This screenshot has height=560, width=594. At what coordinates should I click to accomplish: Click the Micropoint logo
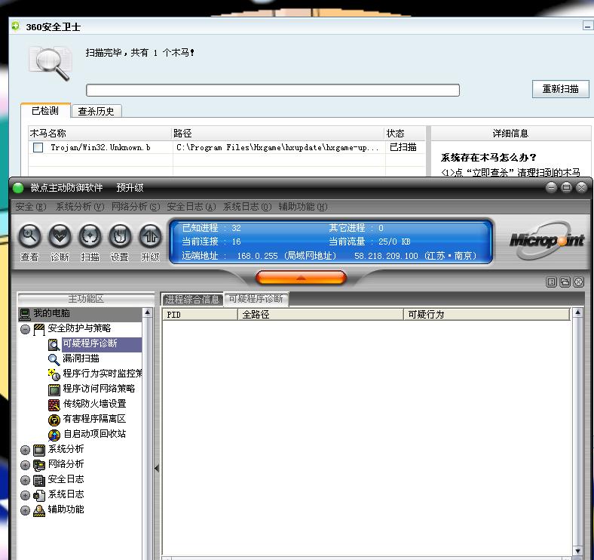coord(547,240)
